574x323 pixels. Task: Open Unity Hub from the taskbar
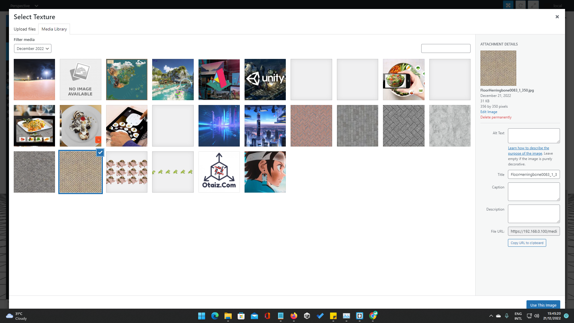tap(307, 316)
